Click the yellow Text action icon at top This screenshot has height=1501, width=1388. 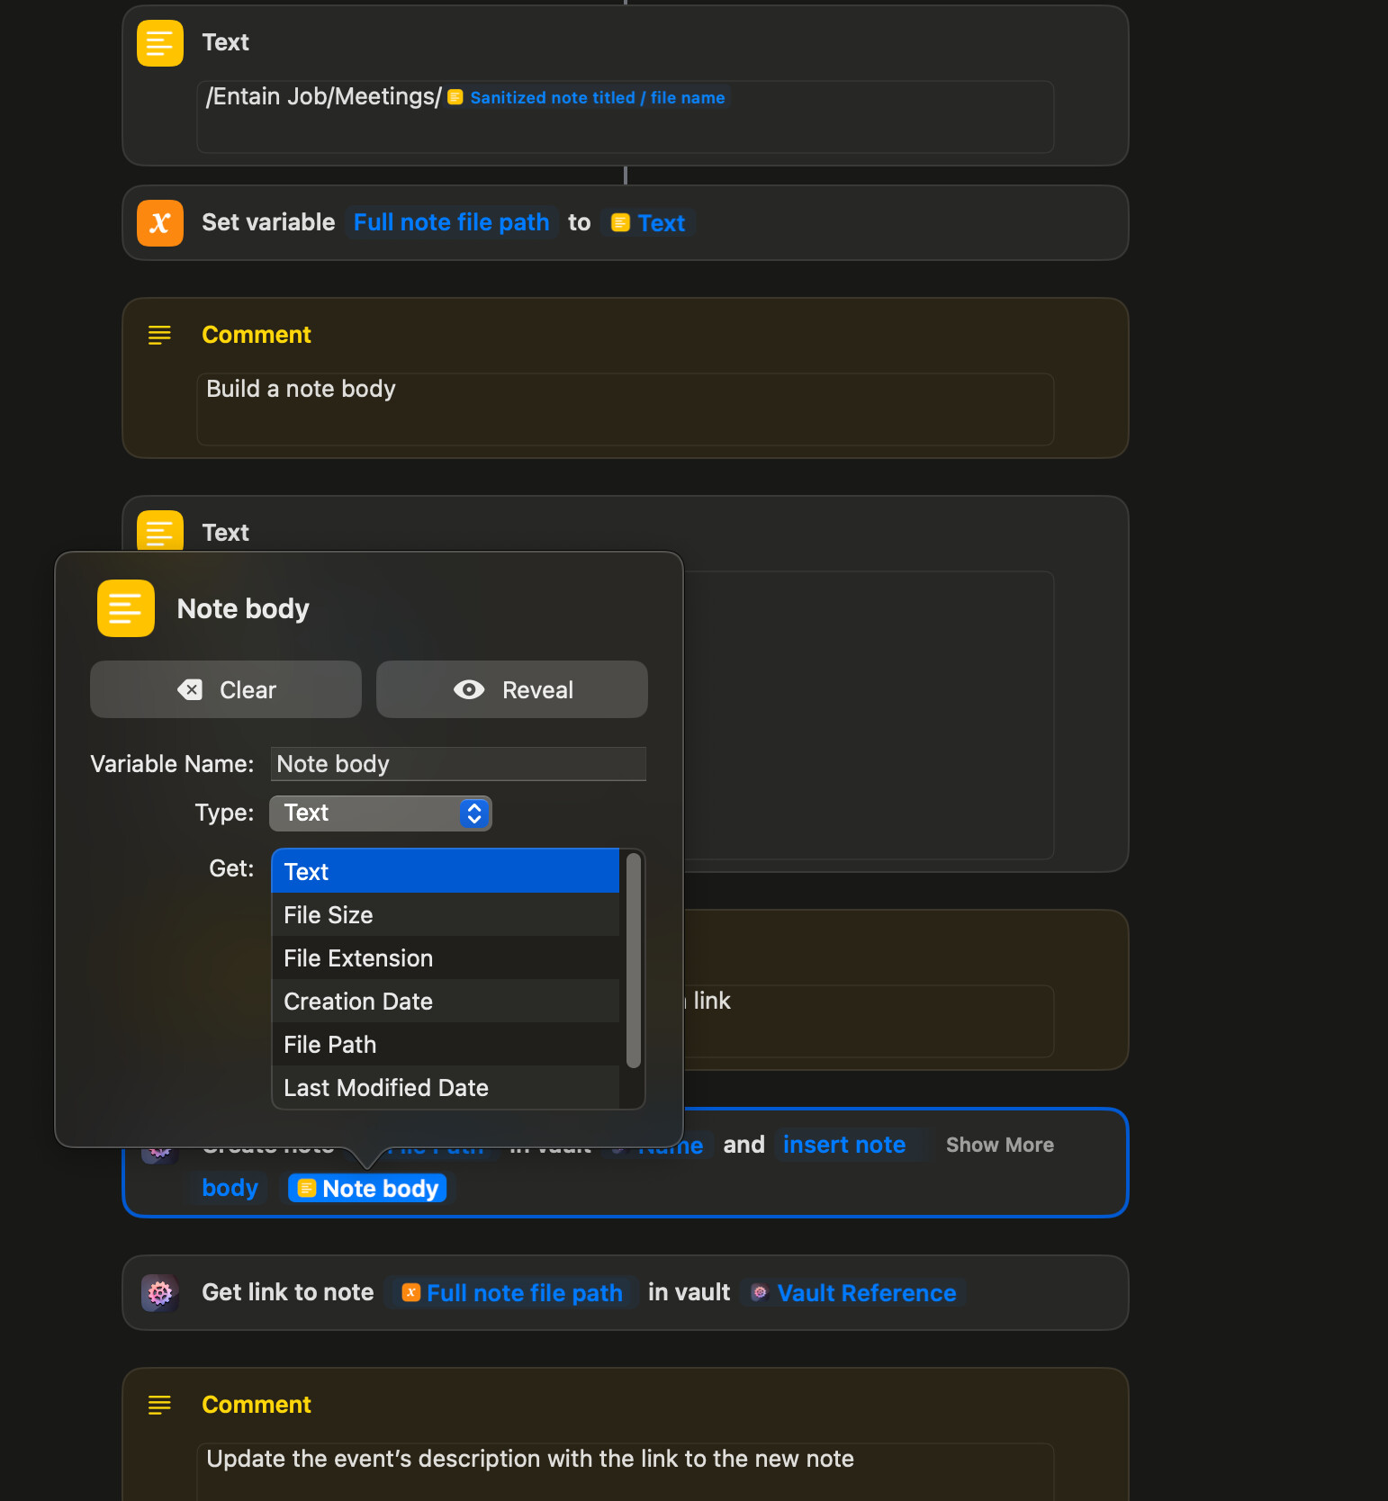pos(159,43)
